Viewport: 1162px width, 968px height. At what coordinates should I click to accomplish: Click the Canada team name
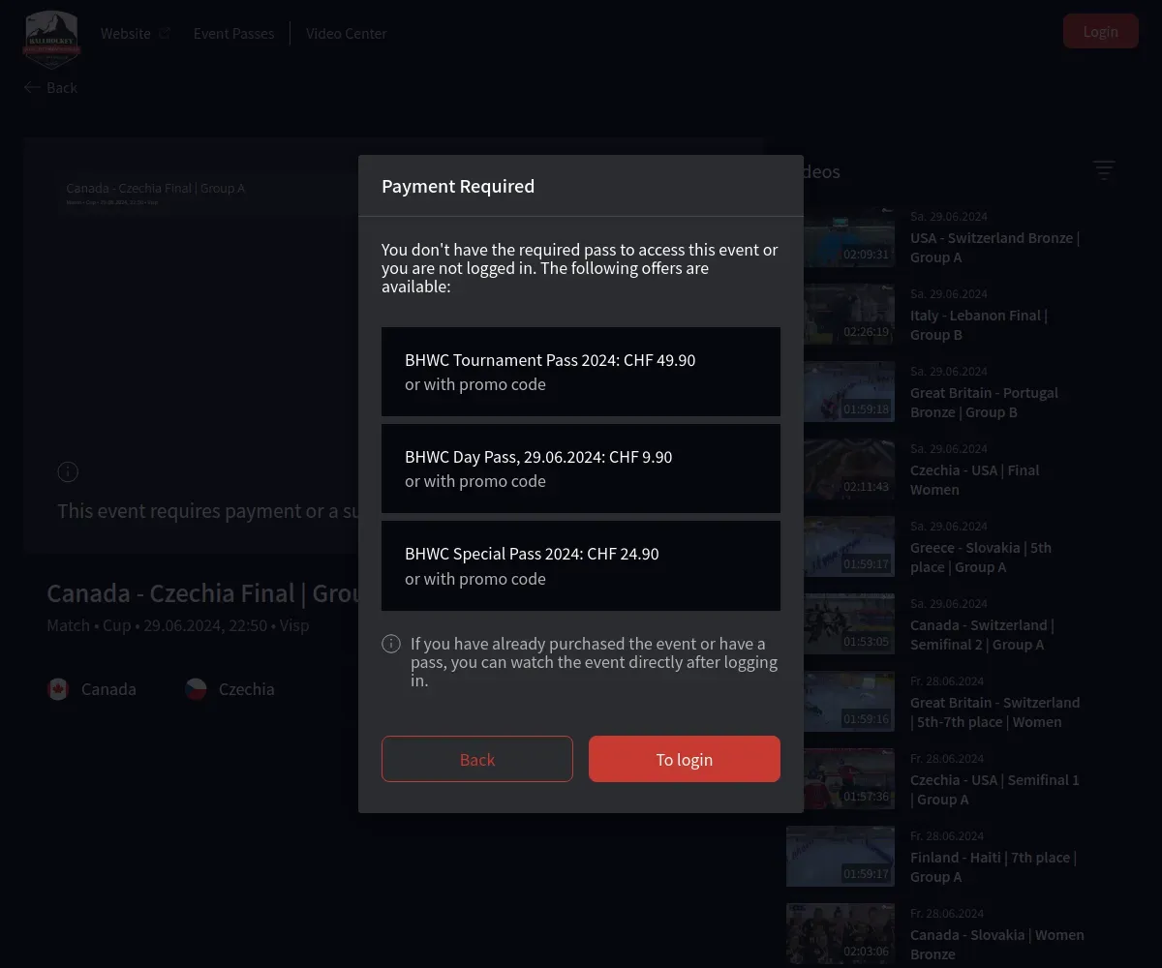[108, 689]
